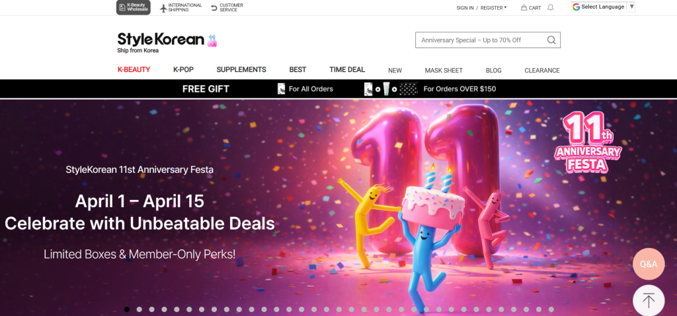
Task: Open the CLEARANCE link
Action: [542, 71]
